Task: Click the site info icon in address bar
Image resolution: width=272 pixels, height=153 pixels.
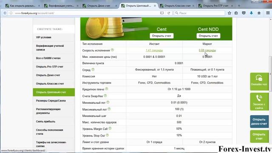Action: 11,13
